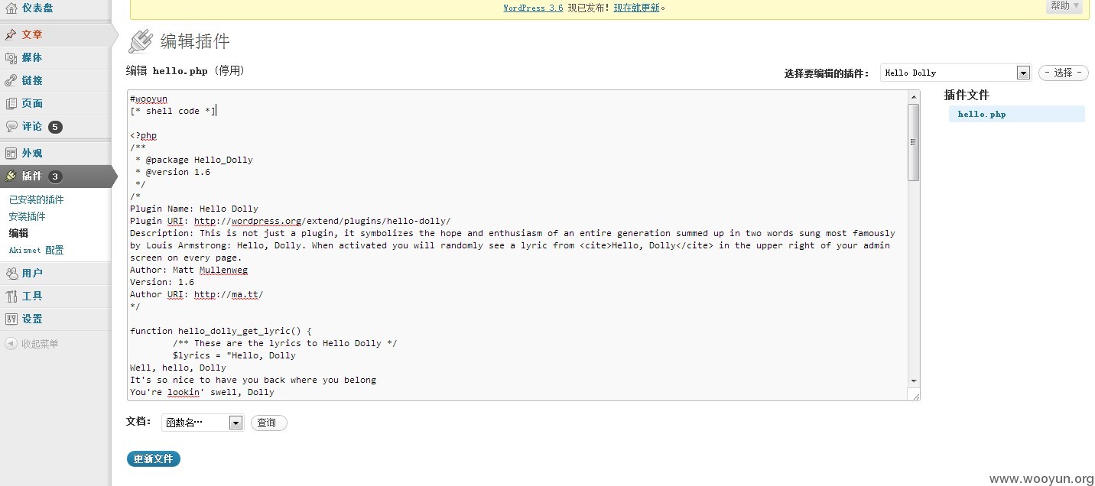Click the textarea resize grip corner
This screenshot has width=1095, height=486.
[x=914, y=394]
